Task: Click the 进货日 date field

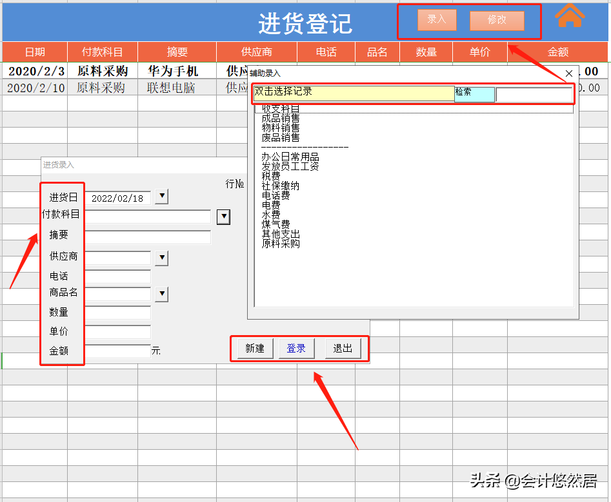Action: tap(117, 198)
